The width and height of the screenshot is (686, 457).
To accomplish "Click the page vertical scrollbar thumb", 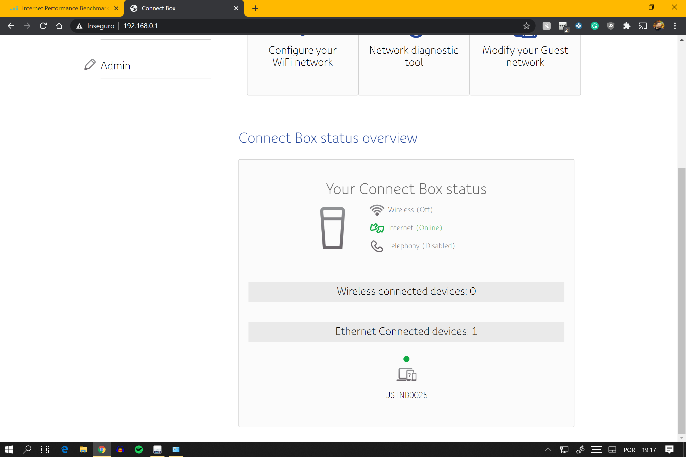I will [x=681, y=300].
